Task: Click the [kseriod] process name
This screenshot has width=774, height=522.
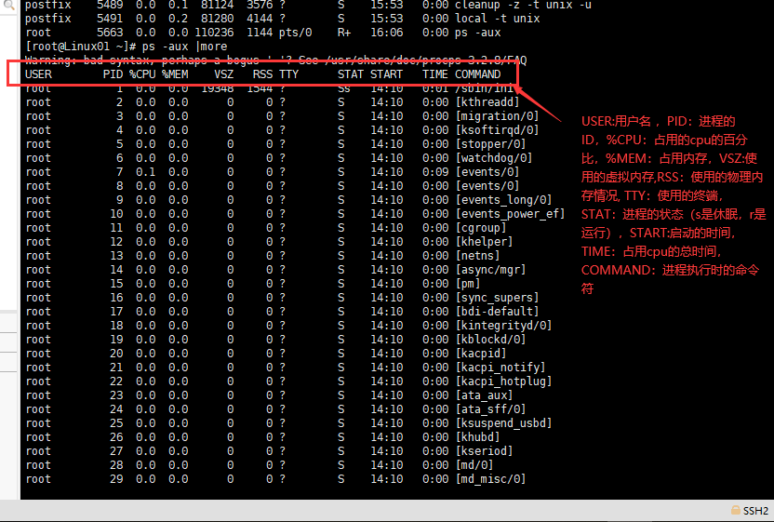Action: coord(485,451)
